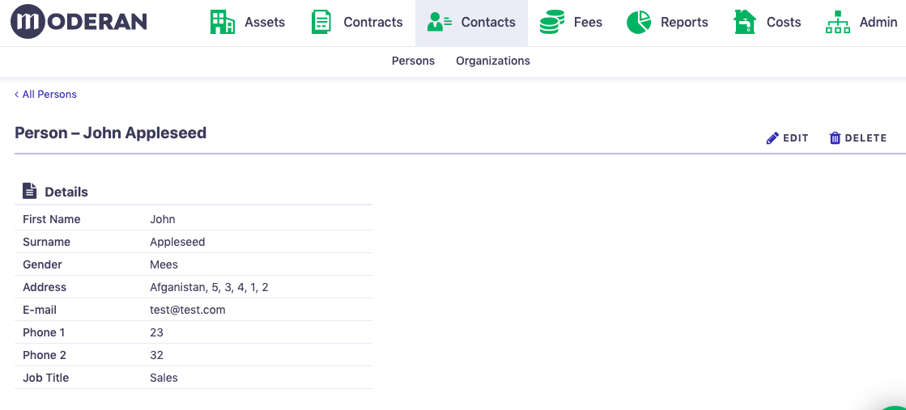The image size is (906, 410).
Task: Click the trash can icon beside DELETE
Action: click(x=835, y=138)
